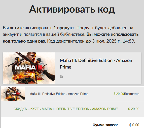The width and height of the screenshot is (144, 128).
Task: Click the MAFIA III logo on the large cover
Action: [x=28, y=68]
